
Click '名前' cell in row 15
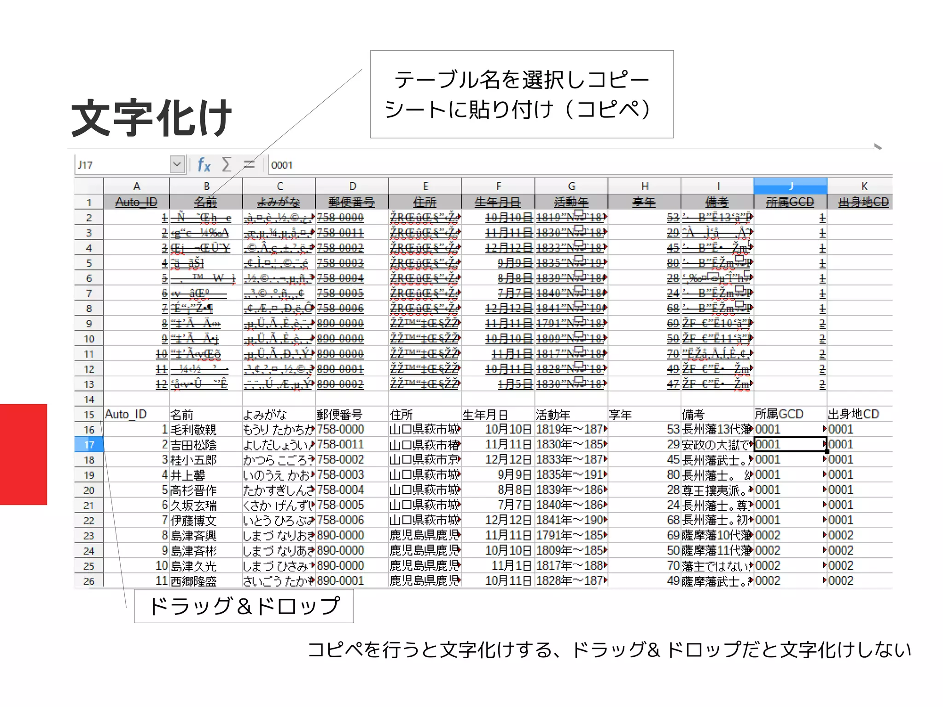[x=206, y=414]
